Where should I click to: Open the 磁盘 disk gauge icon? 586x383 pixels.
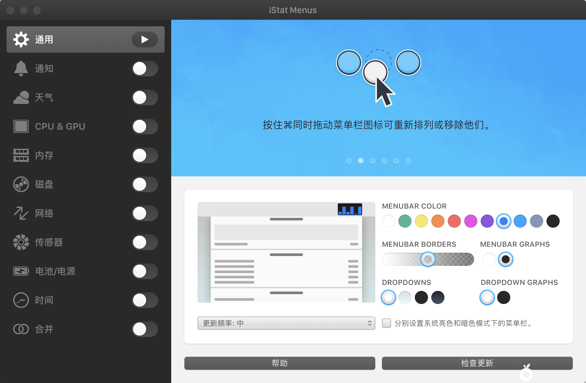21,184
